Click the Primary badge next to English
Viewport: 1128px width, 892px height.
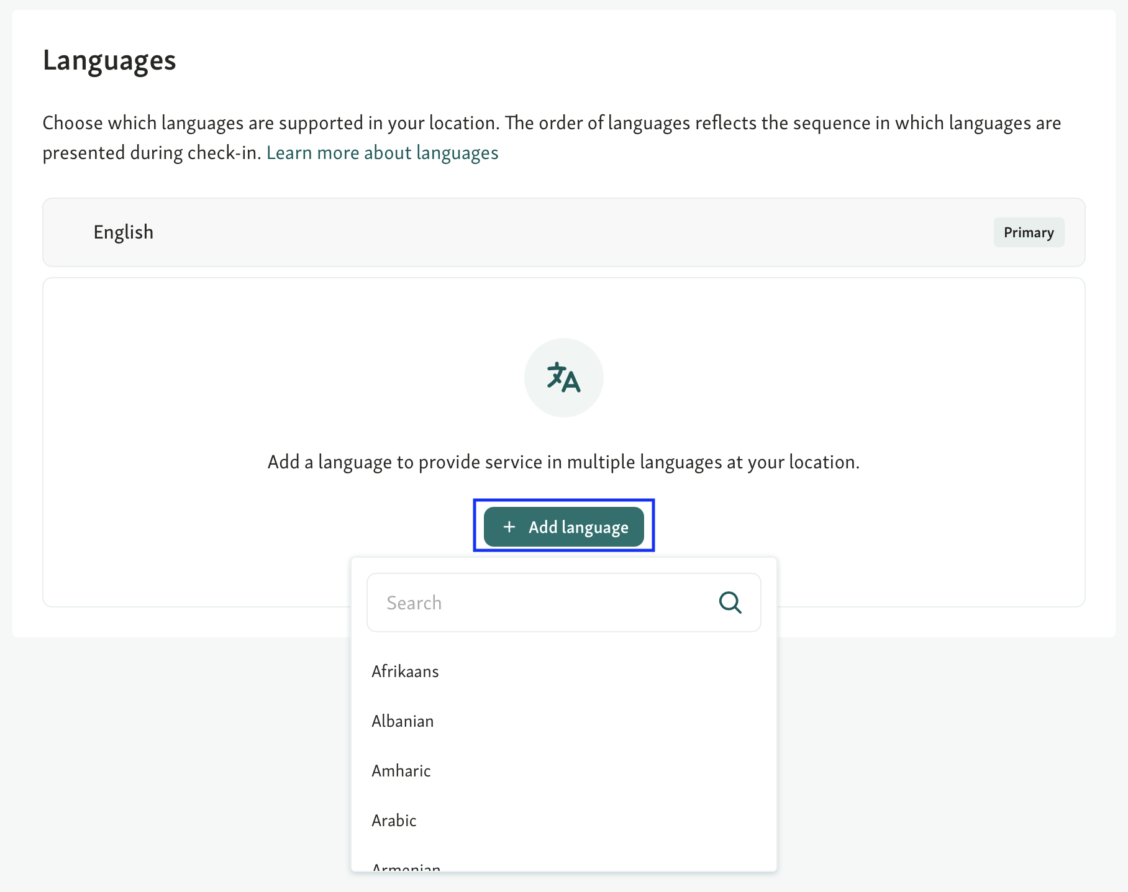tap(1029, 232)
